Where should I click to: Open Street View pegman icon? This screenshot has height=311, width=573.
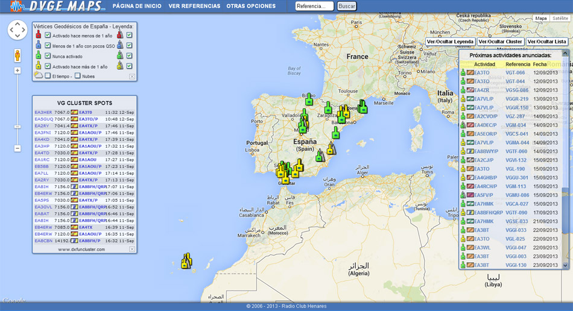pos(17,55)
